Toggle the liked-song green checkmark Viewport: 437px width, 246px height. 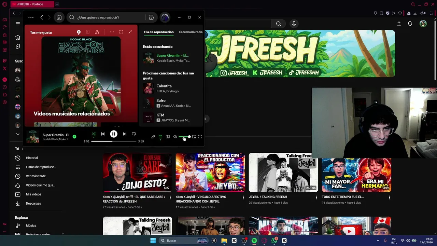point(74,137)
